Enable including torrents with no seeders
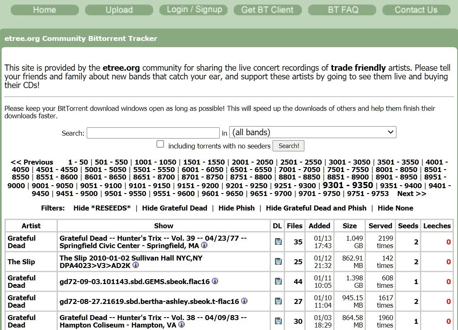The image size is (458, 330). (x=160, y=144)
